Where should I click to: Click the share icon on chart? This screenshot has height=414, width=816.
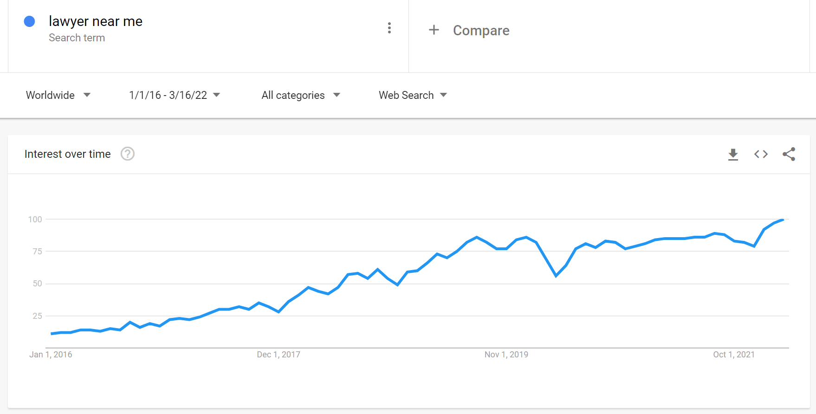[789, 154]
